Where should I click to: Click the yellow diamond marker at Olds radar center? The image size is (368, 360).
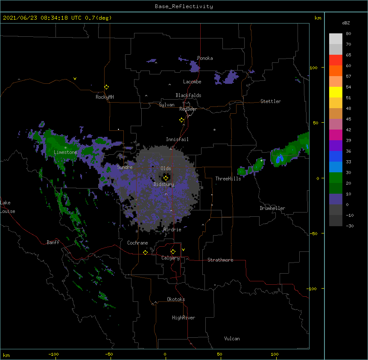tap(166, 178)
